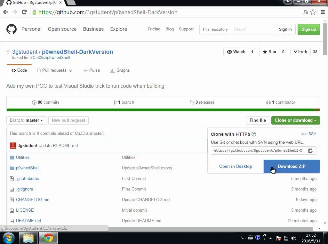Click the translate icon in address bar
328x244 pixels.
(306, 12)
